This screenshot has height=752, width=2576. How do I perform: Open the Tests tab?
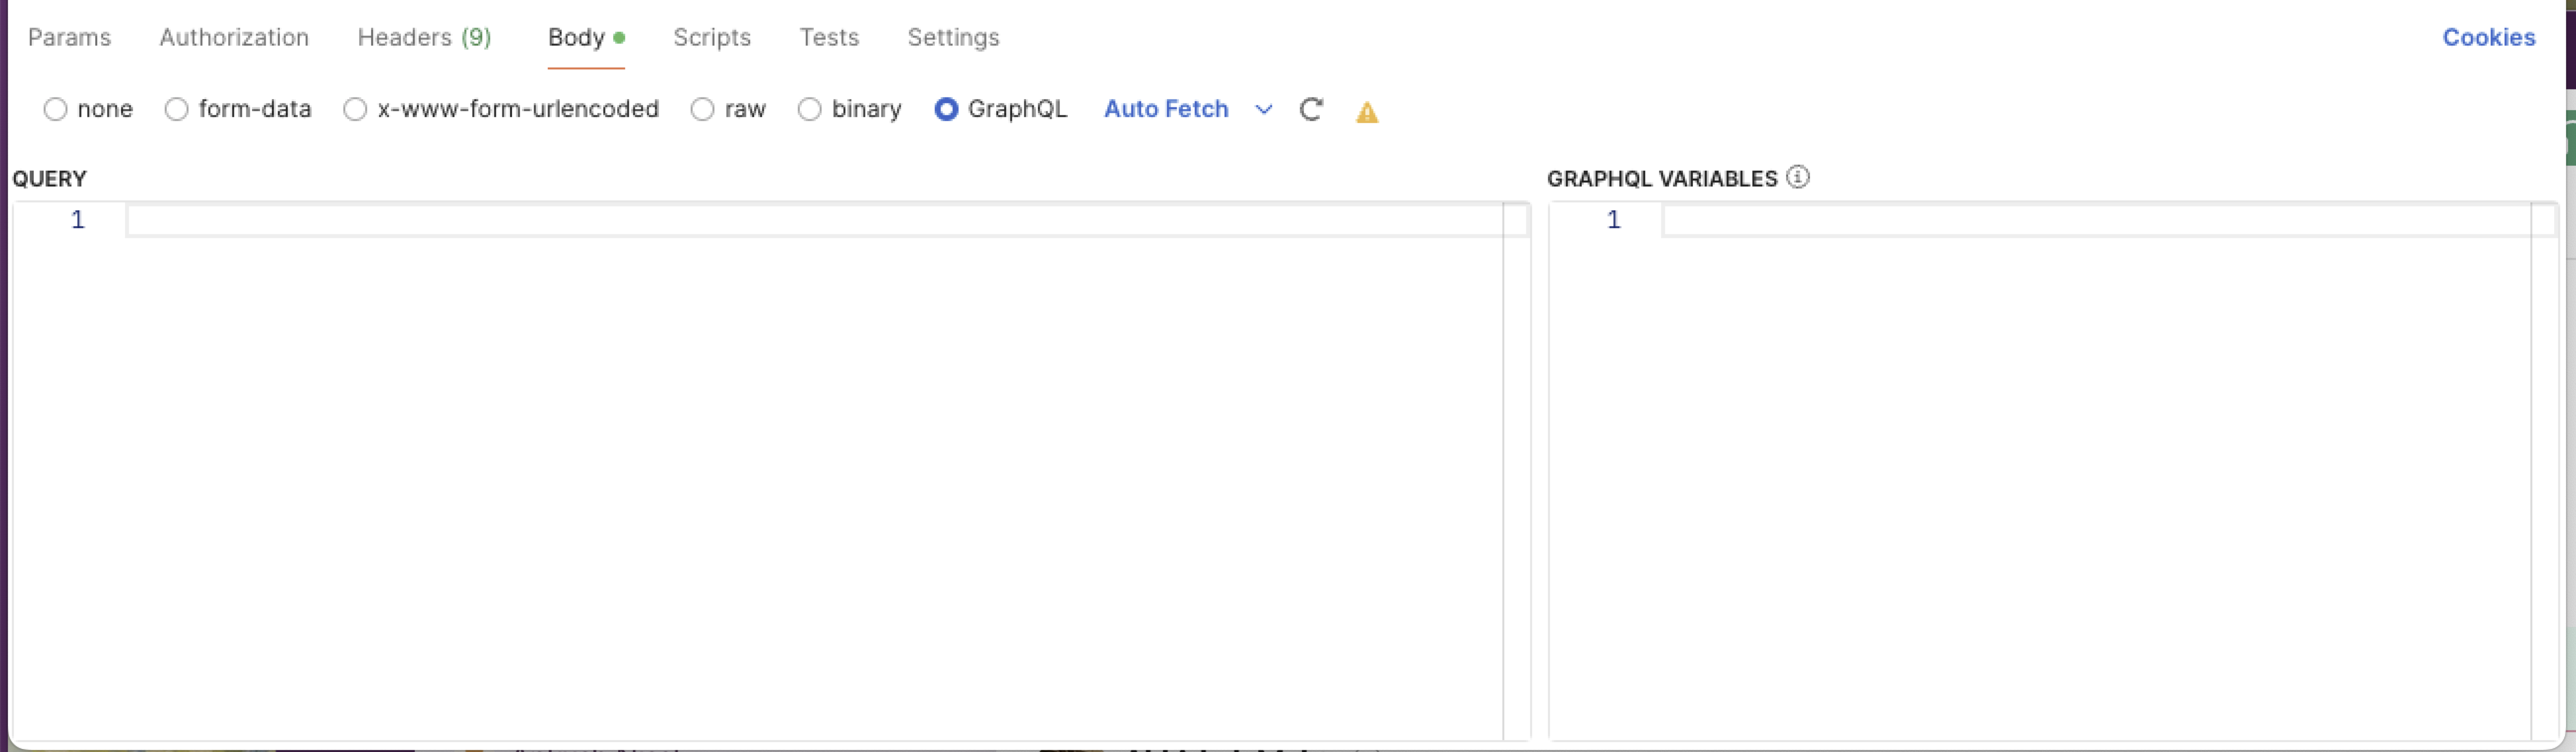(x=829, y=37)
